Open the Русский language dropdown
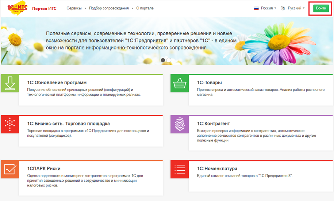Image resolution: width=334 pixels, height=201 pixels. (296, 8)
